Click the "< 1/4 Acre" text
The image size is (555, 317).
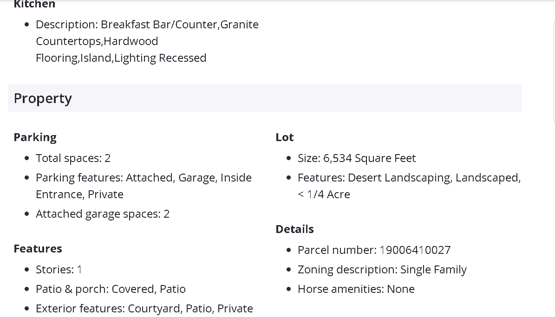pos(324,194)
